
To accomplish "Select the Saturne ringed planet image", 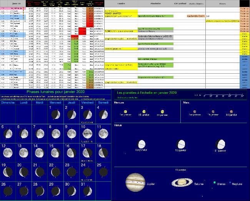I will pos(182,182).
